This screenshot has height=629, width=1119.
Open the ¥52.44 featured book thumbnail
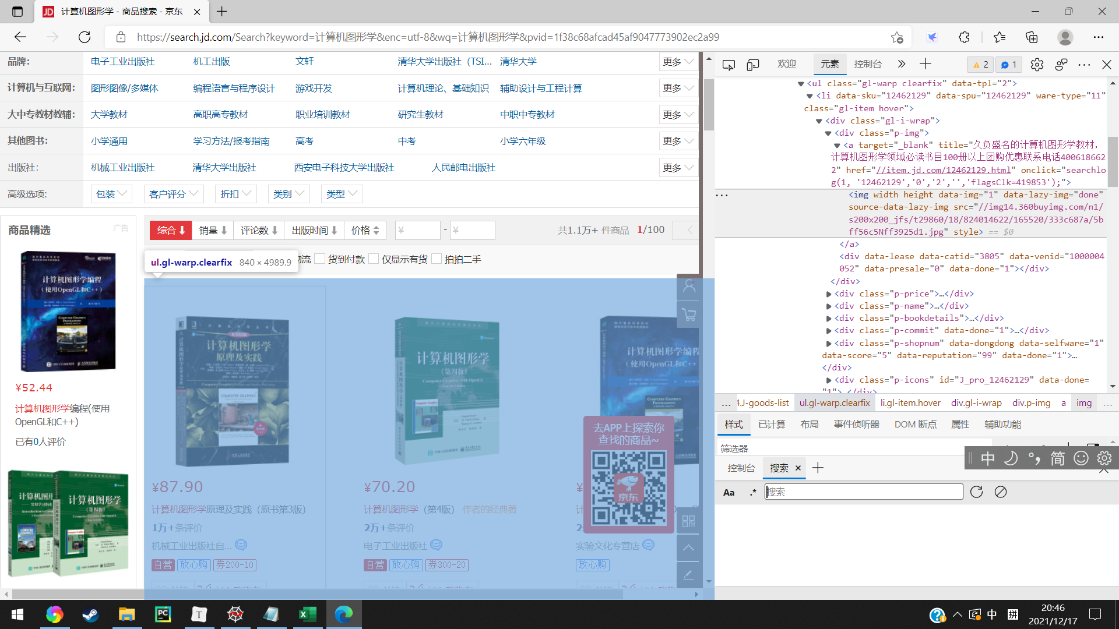coord(68,312)
